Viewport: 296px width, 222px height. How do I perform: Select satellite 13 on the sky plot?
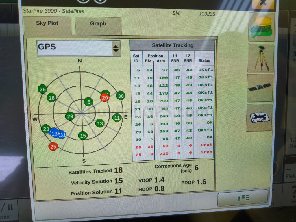(x=100, y=123)
